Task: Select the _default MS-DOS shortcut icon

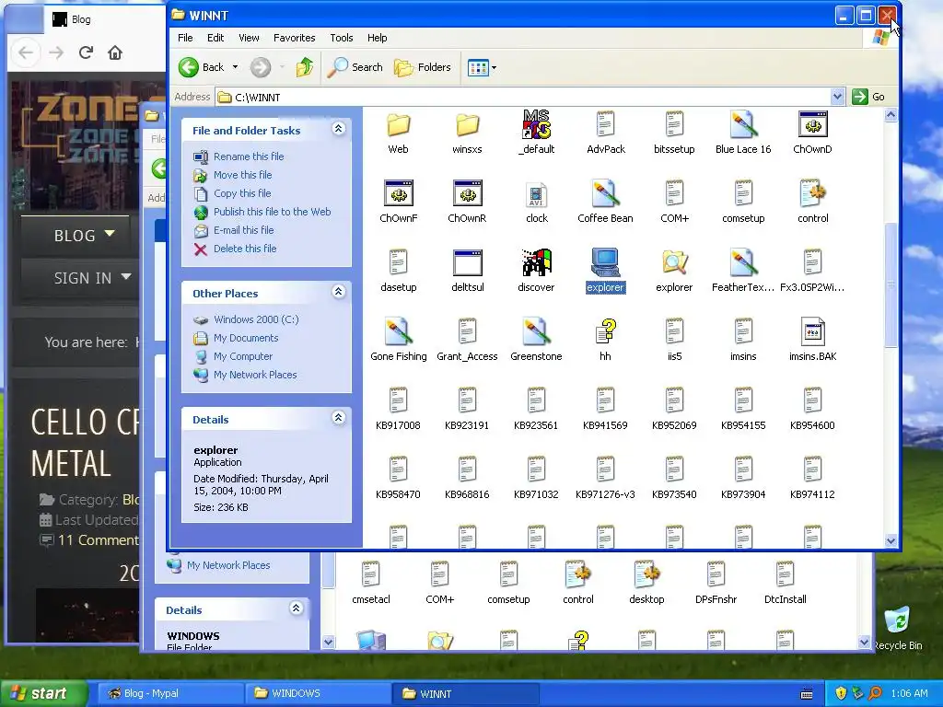Action: pyautogui.click(x=537, y=133)
